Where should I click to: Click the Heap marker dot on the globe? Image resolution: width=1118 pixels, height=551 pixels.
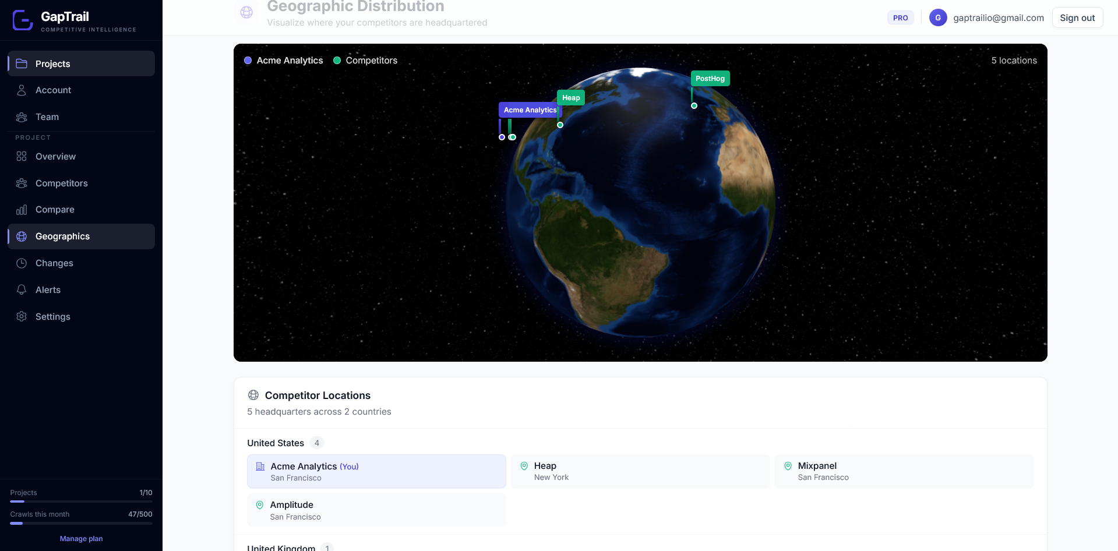(560, 125)
